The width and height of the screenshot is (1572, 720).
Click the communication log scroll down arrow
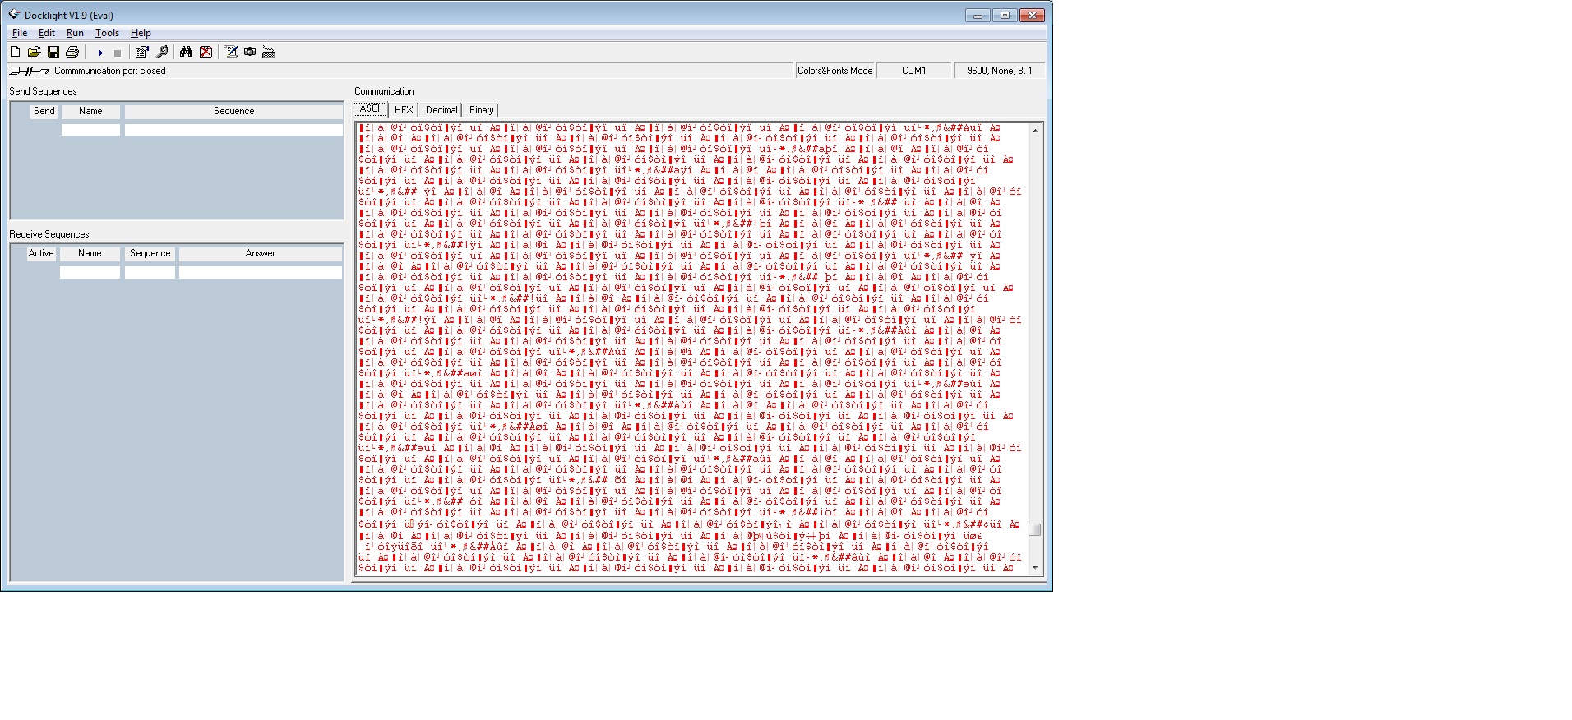(x=1035, y=568)
